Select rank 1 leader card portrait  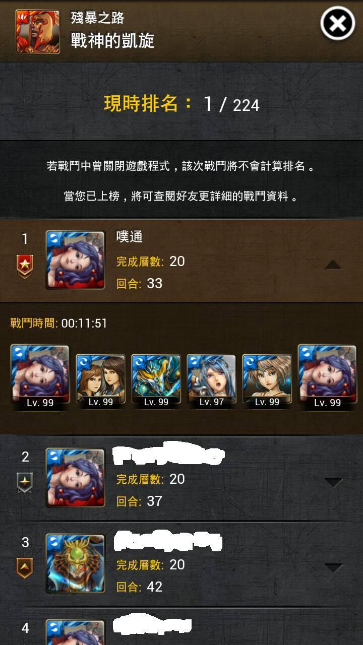(x=75, y=260)
